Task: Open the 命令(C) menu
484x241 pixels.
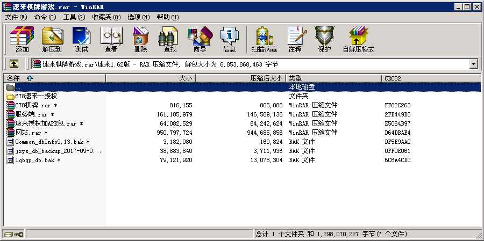Action: click(x=45, y=17)
